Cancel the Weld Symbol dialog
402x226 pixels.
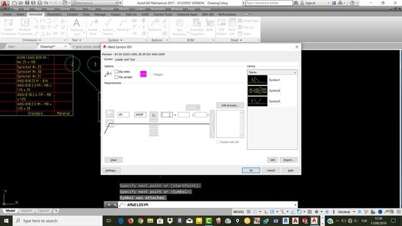coord(271,170)
